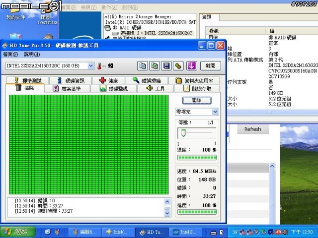This screenshot has height=238, width=318.
Task: Open the 動作 menu in Matrix Storage Manager
Action: click(x=109, y=7)
